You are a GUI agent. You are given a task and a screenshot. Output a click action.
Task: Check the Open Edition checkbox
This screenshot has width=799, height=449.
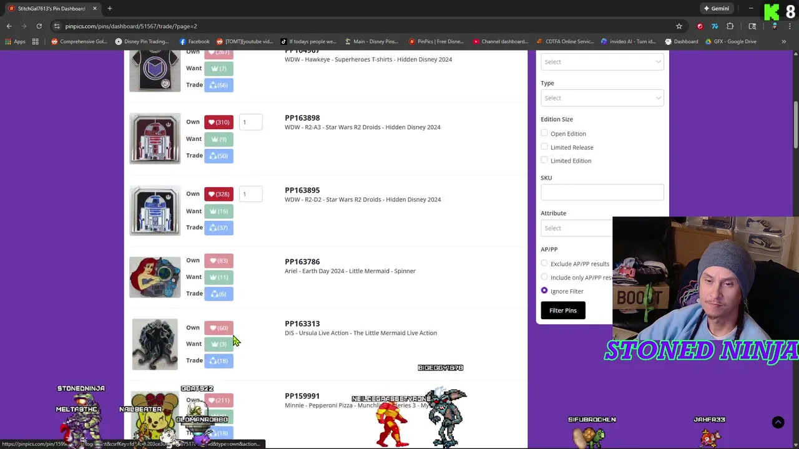pyautogui.click(x=544, y=133)
